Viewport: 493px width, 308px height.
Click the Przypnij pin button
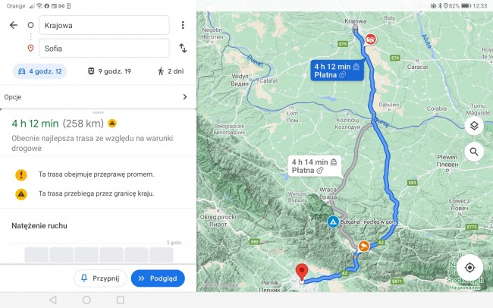pyautogui.click(x=100, y=278)
